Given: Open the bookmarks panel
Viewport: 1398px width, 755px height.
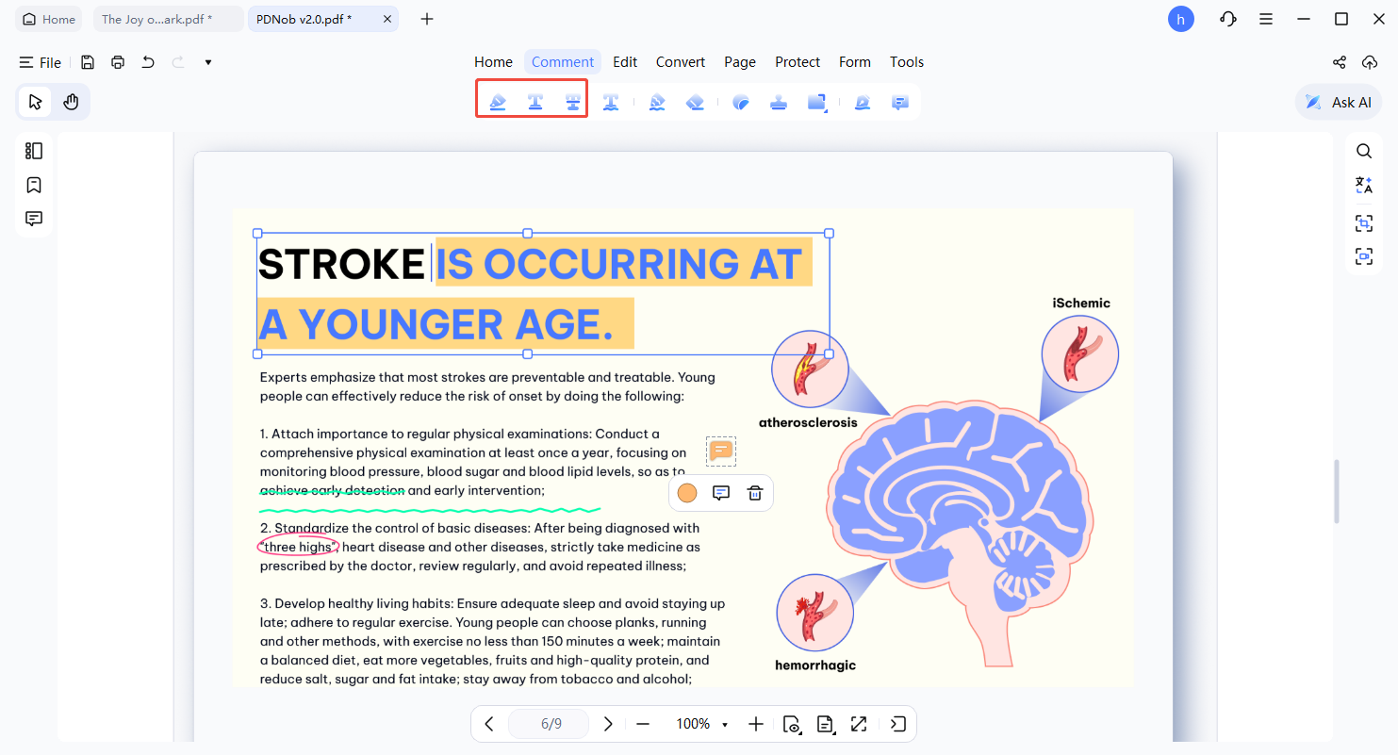Looking at the screenshot, I should (33, 185).
